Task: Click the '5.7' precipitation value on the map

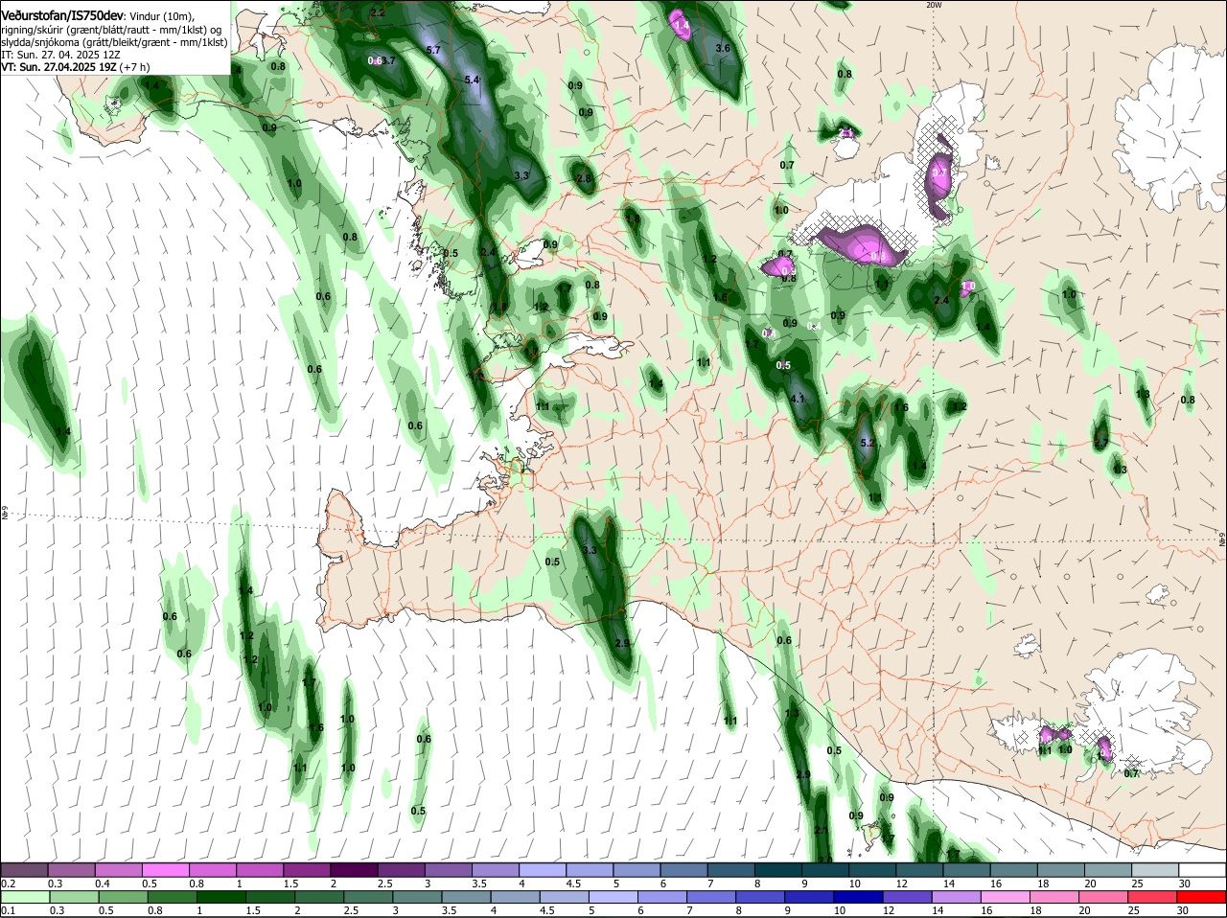Action: pyautogui.click(x=433, y=50)
